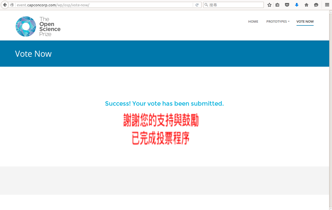The width and height of the screenshot is (332, 210).
Task: Open the bookmarks list icon
Action: tap(277, 5)
